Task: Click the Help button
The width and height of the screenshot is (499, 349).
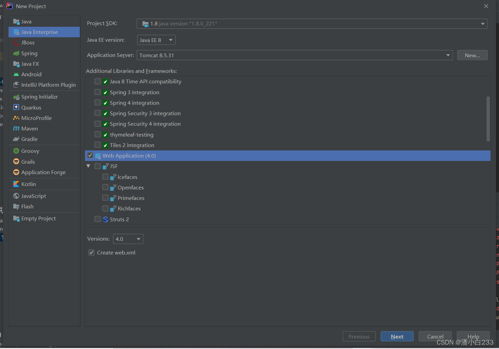Action: tap(473, 336)
